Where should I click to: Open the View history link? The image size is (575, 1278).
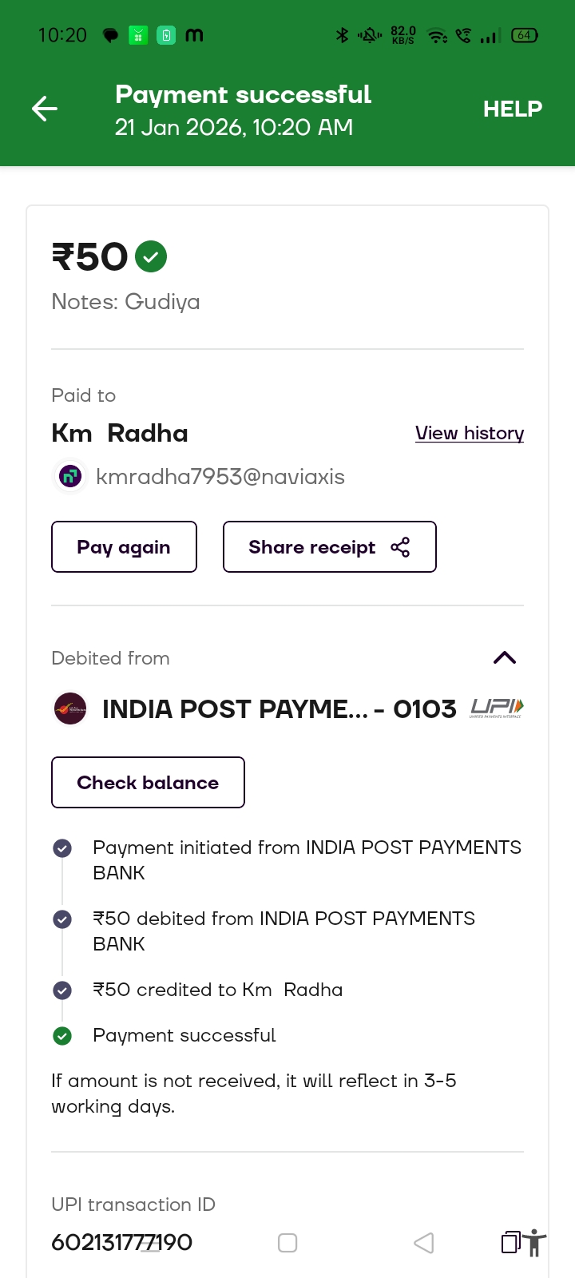click(x=470, y=433)
